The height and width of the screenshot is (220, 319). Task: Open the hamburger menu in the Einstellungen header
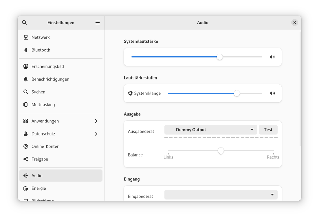98,23
